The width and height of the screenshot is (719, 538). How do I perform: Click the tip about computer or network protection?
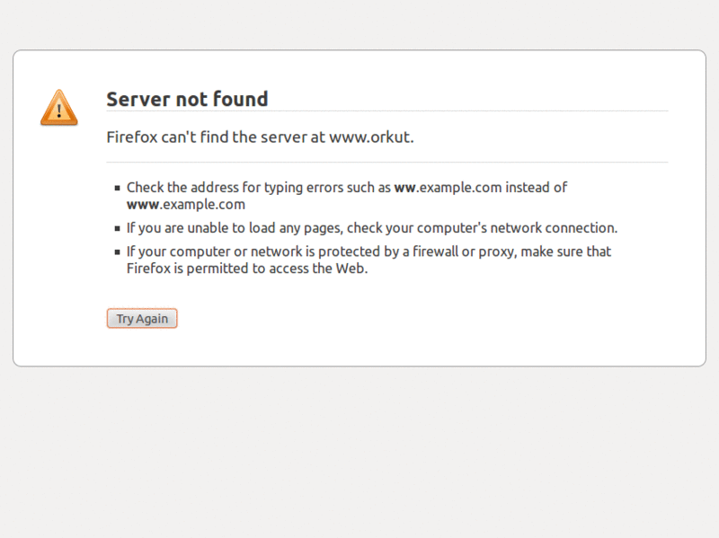[368, 252]
